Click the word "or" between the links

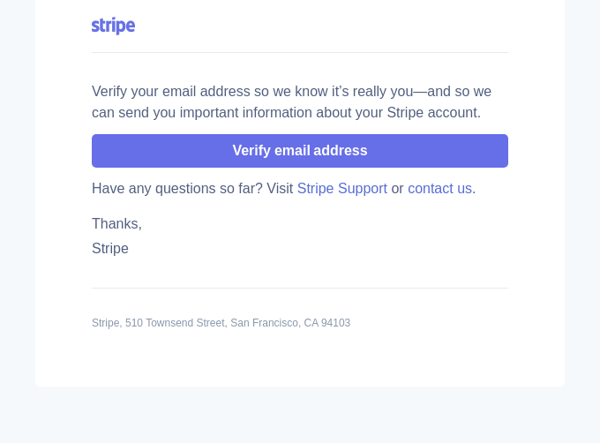[397, 189]
